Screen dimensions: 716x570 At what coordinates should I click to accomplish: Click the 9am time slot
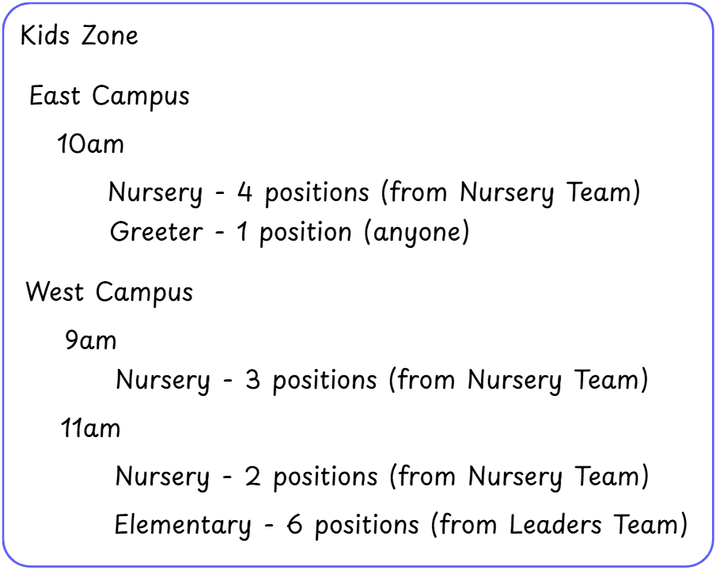click(x=90, y=340)
